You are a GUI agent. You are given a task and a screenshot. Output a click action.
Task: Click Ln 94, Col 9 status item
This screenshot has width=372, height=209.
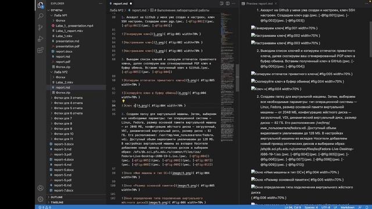(x=292, y=207)
